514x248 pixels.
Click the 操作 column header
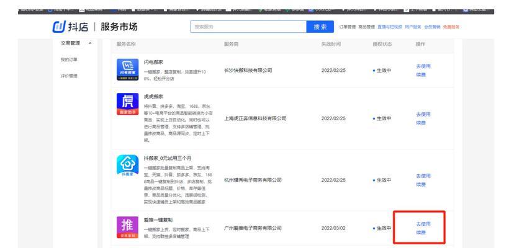click(x=421, y=44)
